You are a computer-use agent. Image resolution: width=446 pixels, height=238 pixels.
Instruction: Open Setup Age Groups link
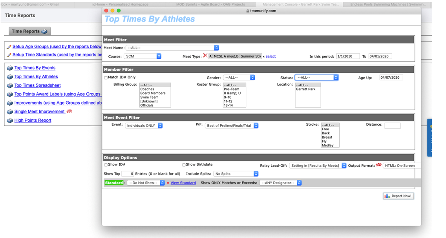click(57, 47)
